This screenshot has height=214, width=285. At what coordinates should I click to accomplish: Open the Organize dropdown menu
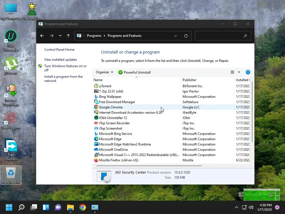104,72
